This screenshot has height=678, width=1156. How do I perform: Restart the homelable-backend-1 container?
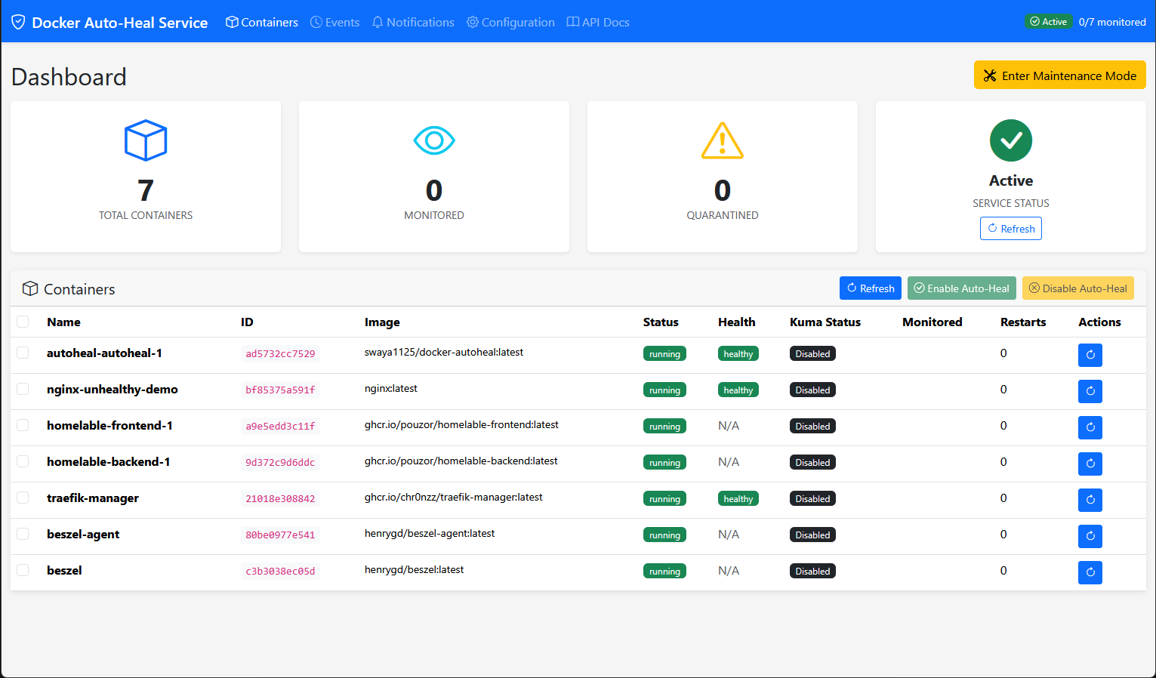pyautogui.click(x=1090, y=464)
